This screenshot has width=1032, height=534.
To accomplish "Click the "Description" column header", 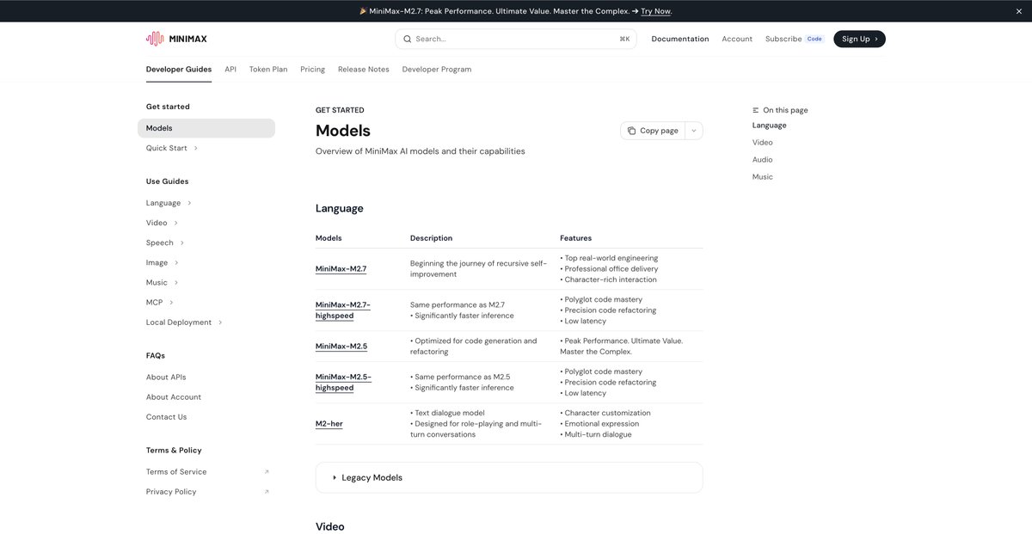I will pyautogui.click(x=431, y=238).
